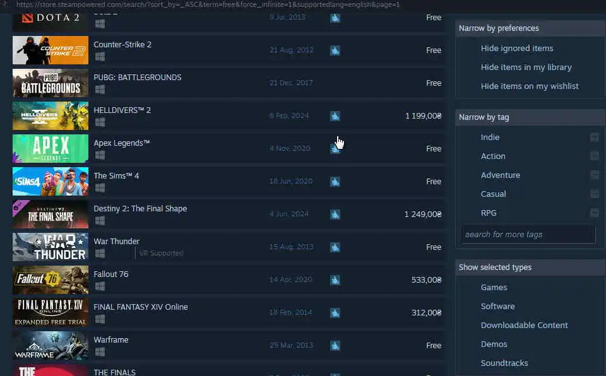Viewport: 606px width, 376px height.
Task: Show only Downloadable Content type
Action: 524,326
